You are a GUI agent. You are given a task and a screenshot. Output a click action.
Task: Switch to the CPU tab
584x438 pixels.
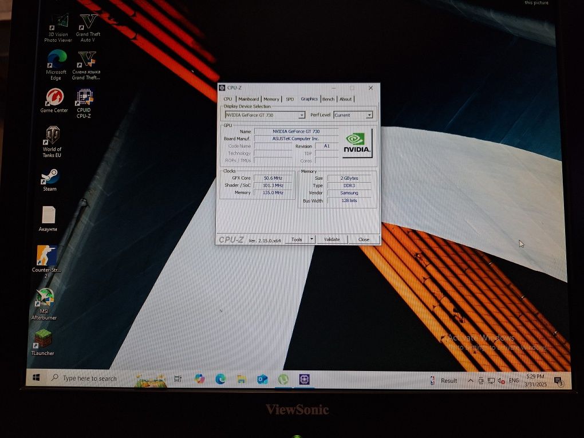click(228, 99)
